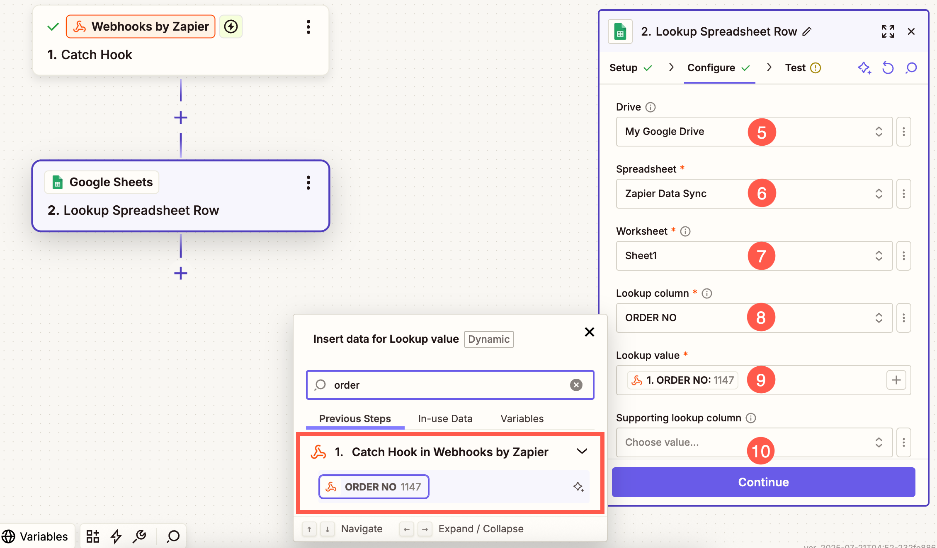
Task: Click the add-grid icon in bottom toolbar
Action: pos(92,536)
